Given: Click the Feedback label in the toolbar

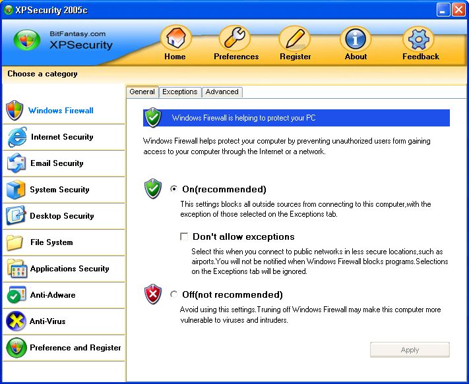Looking at the screenshot, I should pos(421,57).
